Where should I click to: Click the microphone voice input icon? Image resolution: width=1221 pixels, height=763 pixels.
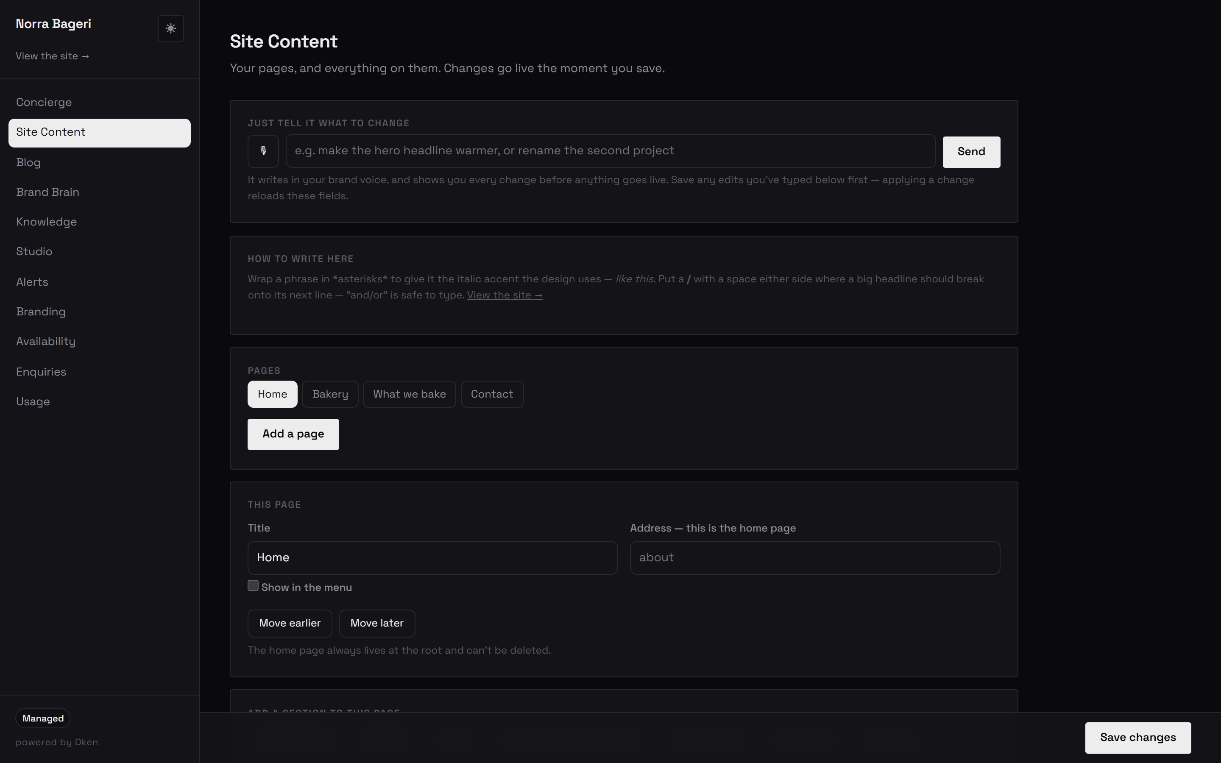click(263, 151)
